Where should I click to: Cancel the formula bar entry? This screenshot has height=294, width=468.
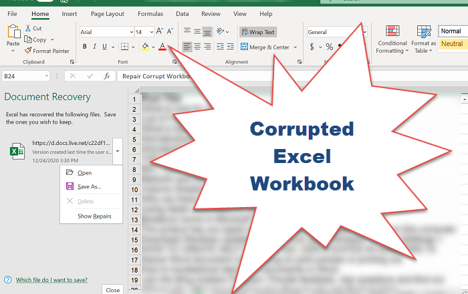point(72,76)
